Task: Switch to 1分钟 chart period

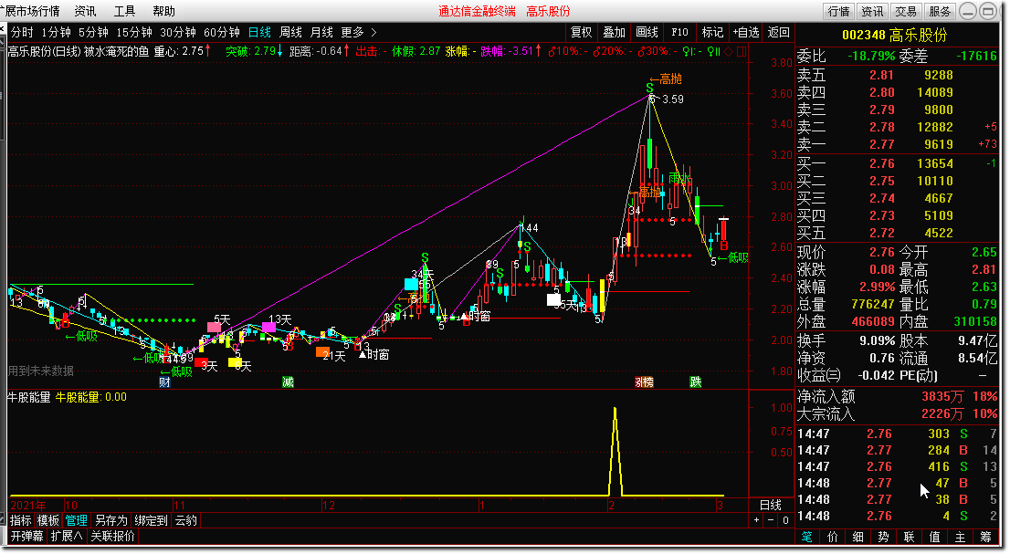Action: [56, 32]
